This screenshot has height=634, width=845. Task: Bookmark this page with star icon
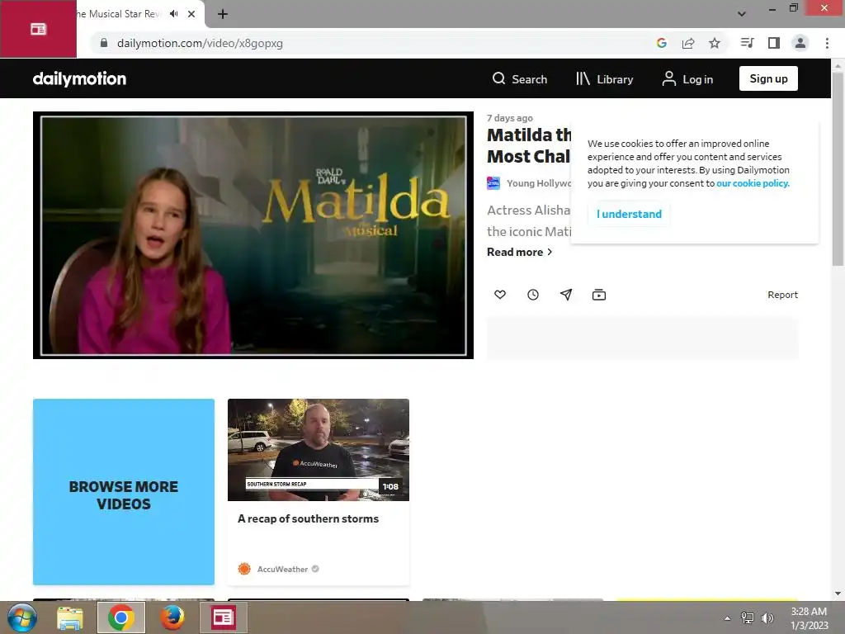coord(715,43)
